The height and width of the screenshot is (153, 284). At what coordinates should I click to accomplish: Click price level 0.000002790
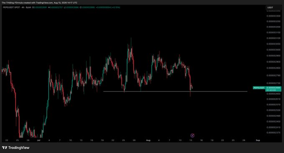point(274,76)
